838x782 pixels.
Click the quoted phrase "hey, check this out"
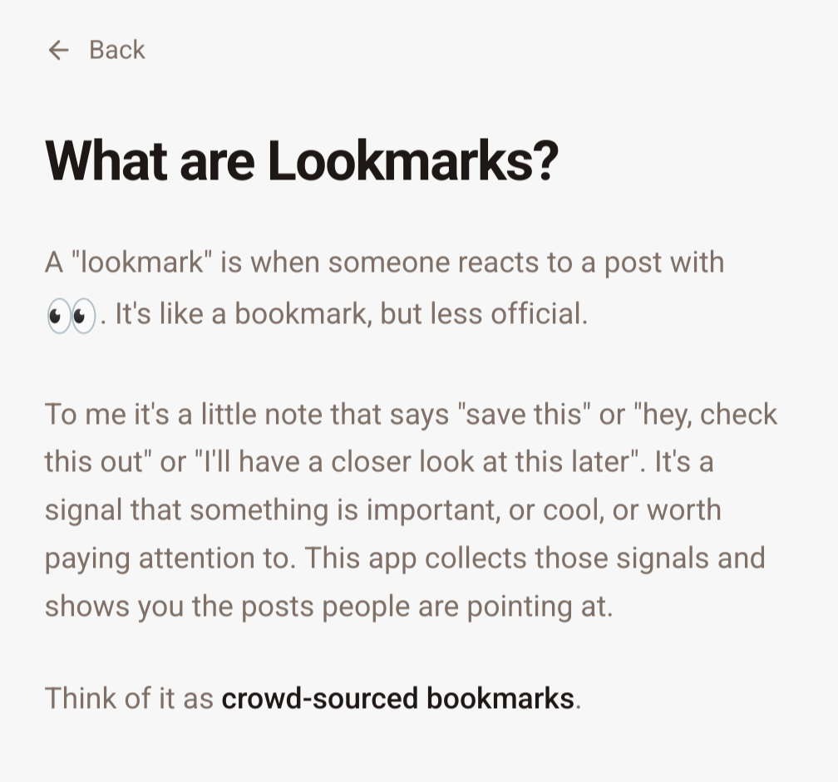(x=705, y=414)
